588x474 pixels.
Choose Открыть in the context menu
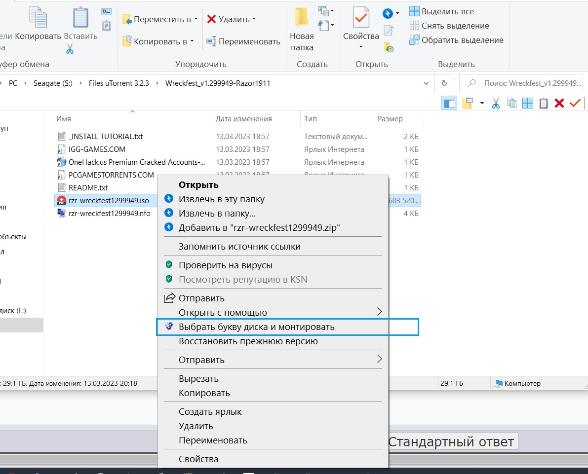point(273,185)
